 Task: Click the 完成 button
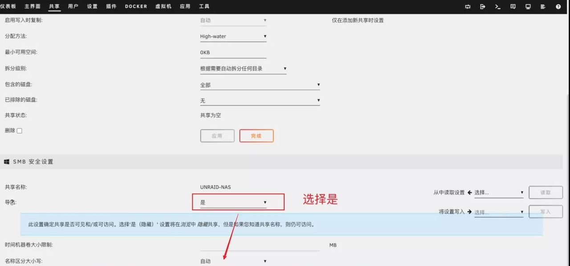(256, 136)
